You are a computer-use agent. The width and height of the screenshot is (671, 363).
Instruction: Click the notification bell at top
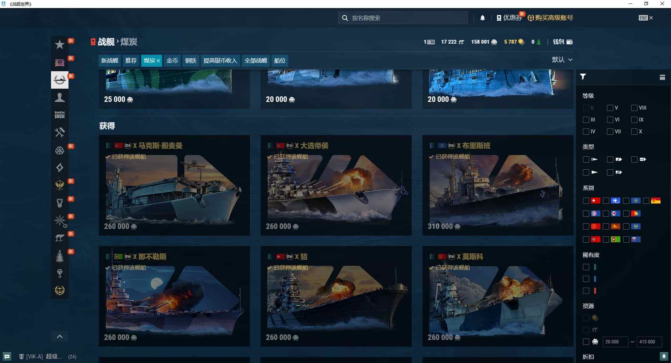483,18
